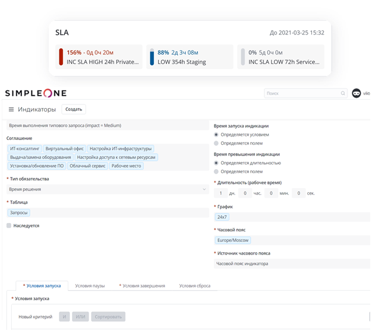
Task: Click the Новый критерий label
Action: tap(35, 317)
